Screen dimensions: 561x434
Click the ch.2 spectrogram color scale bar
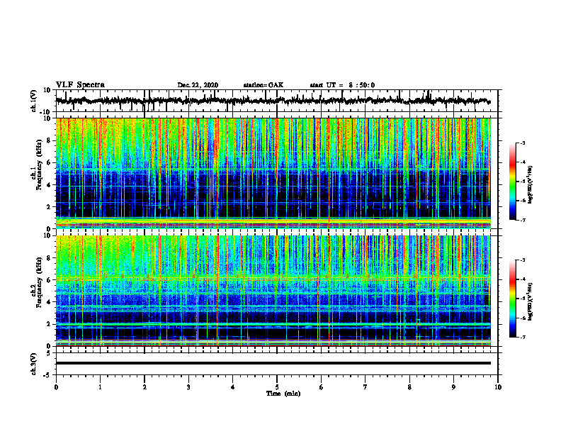click(x=512, y=299)
